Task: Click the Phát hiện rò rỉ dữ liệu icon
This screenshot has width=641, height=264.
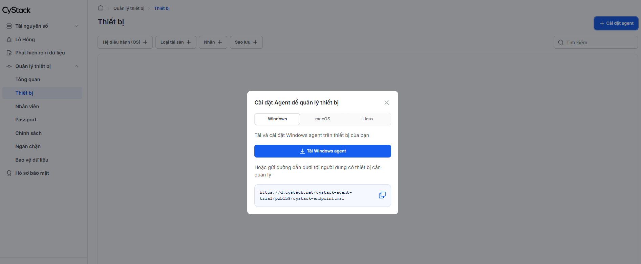Action: [x=9, y=53]
